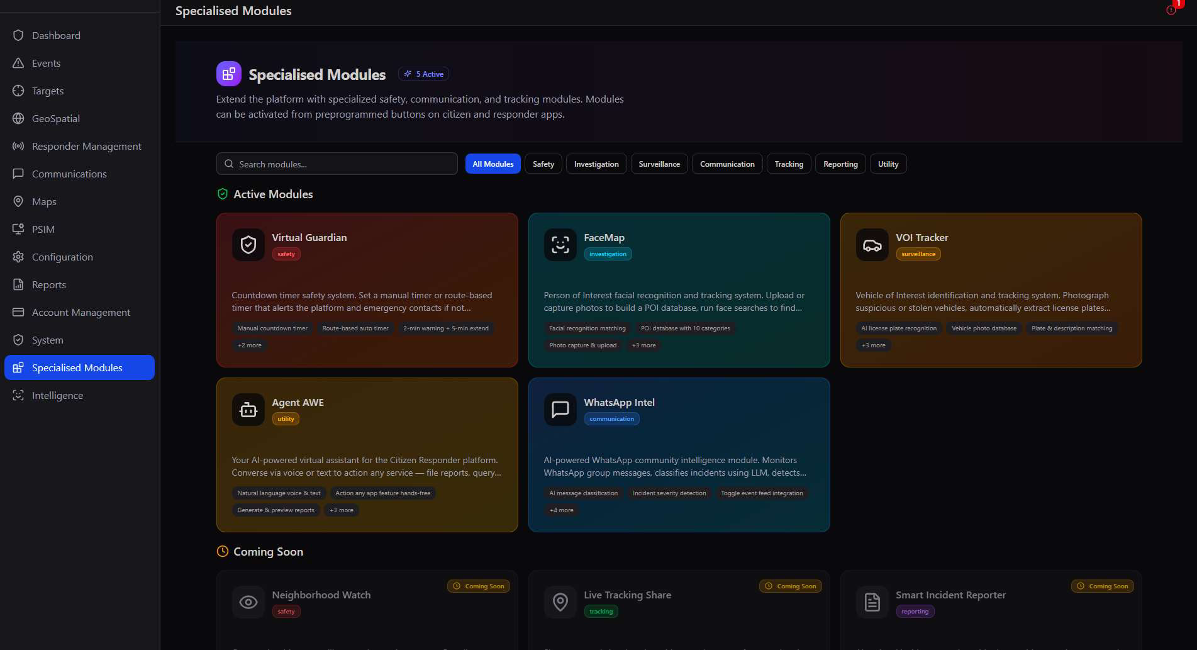Expand '+3 more' features on VOI Tracker
Image resolution: width=1197 pixels, height=650 pixels.
[x=874, y=345]
